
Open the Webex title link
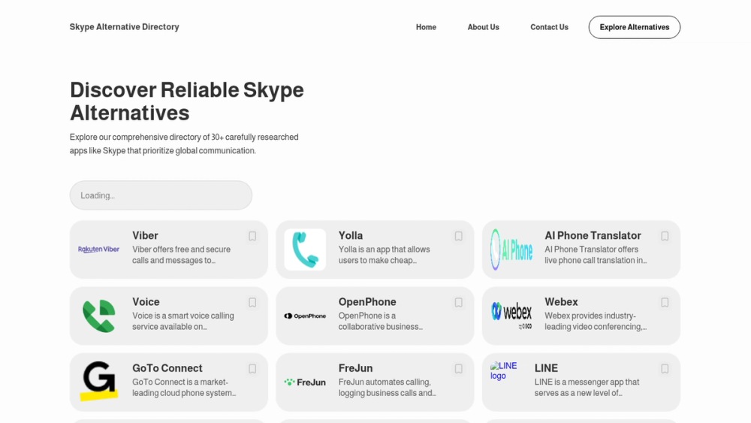[561, 302]
